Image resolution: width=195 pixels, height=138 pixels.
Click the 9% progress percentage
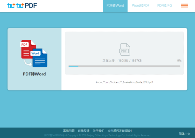click(179, 61)
